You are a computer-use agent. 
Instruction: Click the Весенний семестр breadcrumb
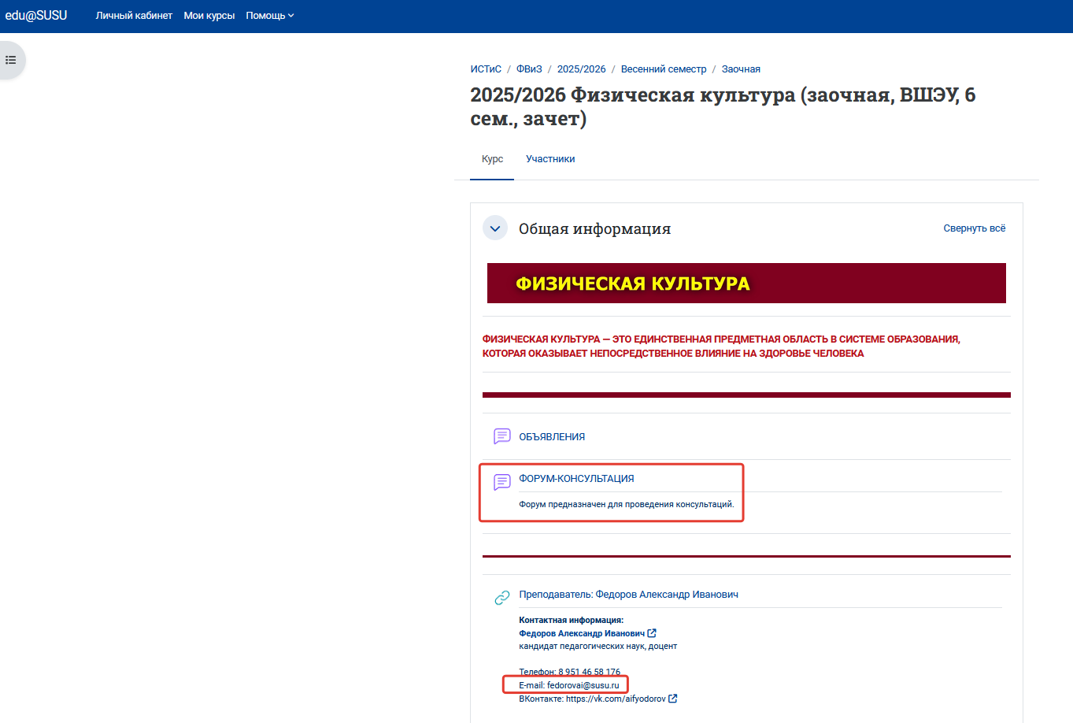click(x=664, y=69)
